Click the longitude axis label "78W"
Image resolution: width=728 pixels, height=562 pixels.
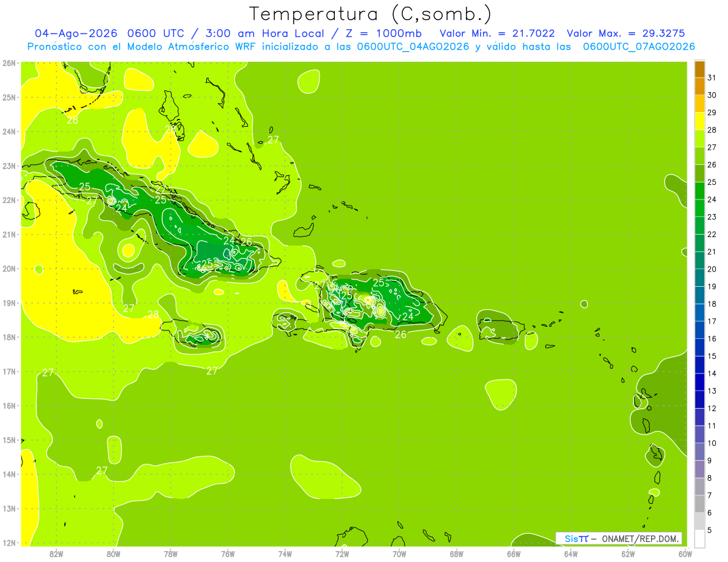[x=170, y=554]
